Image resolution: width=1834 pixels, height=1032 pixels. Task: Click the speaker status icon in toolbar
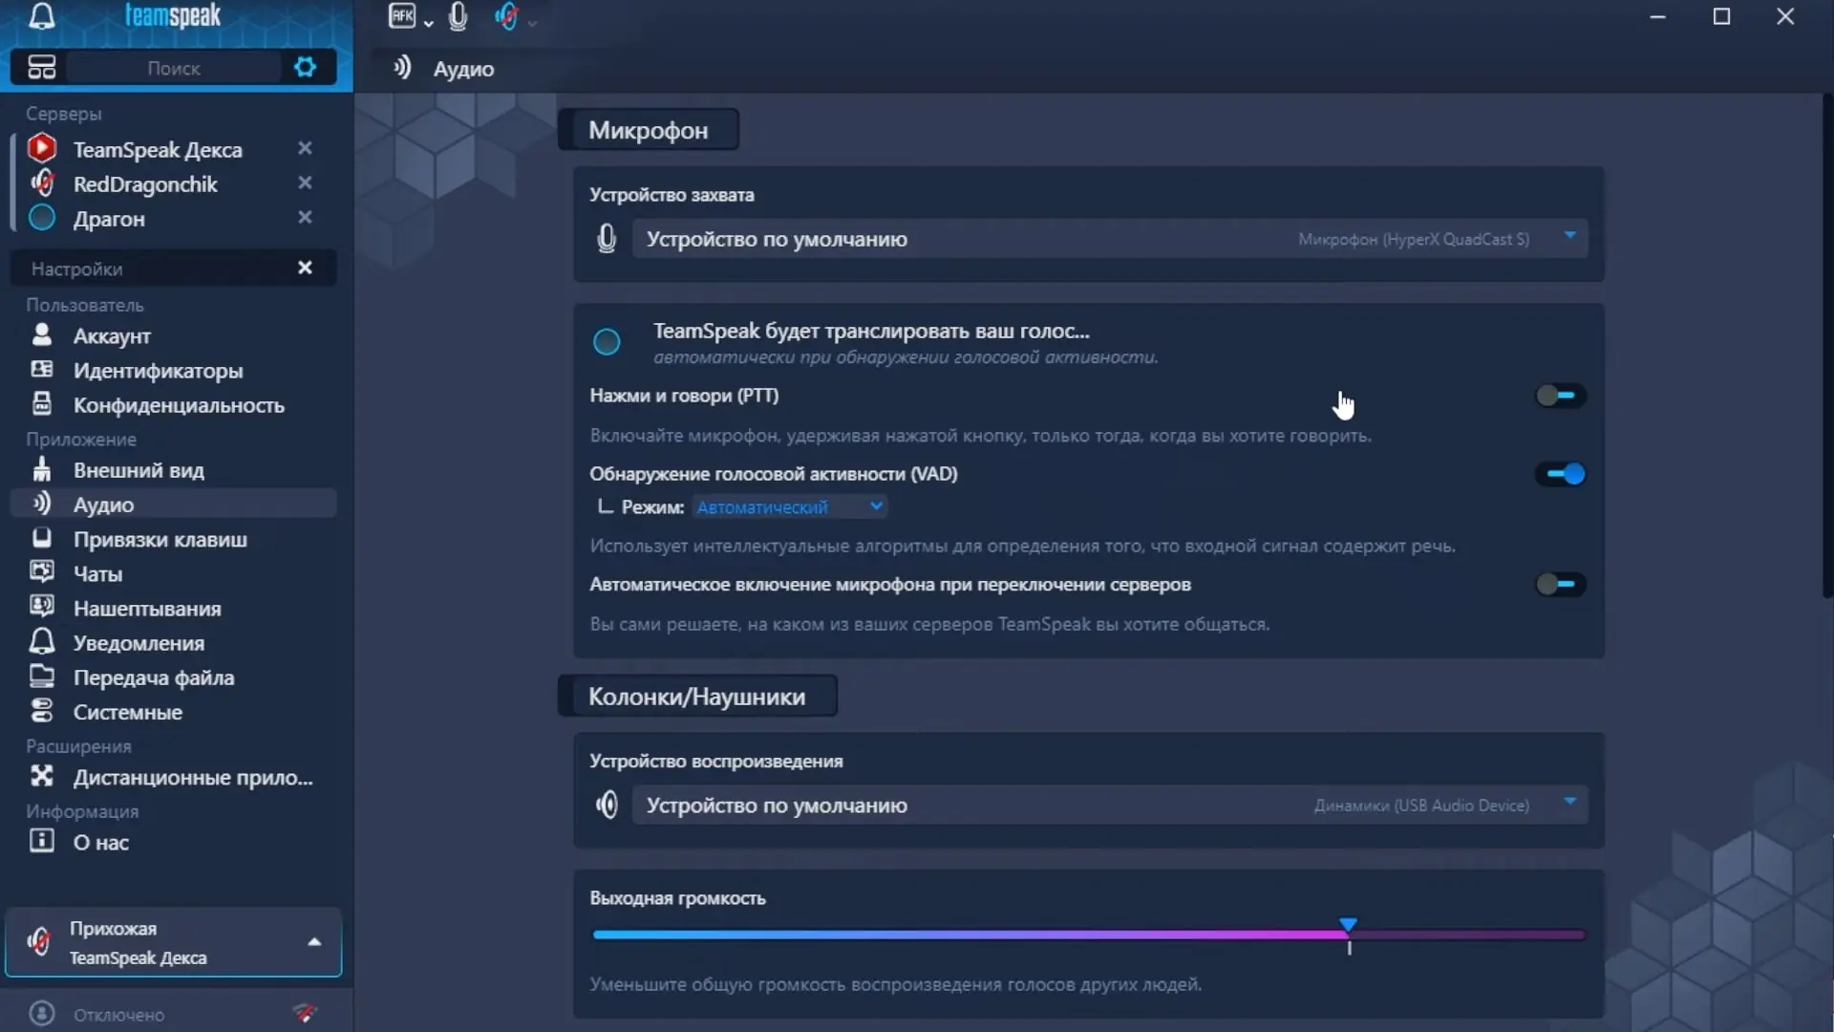[506, 16]
